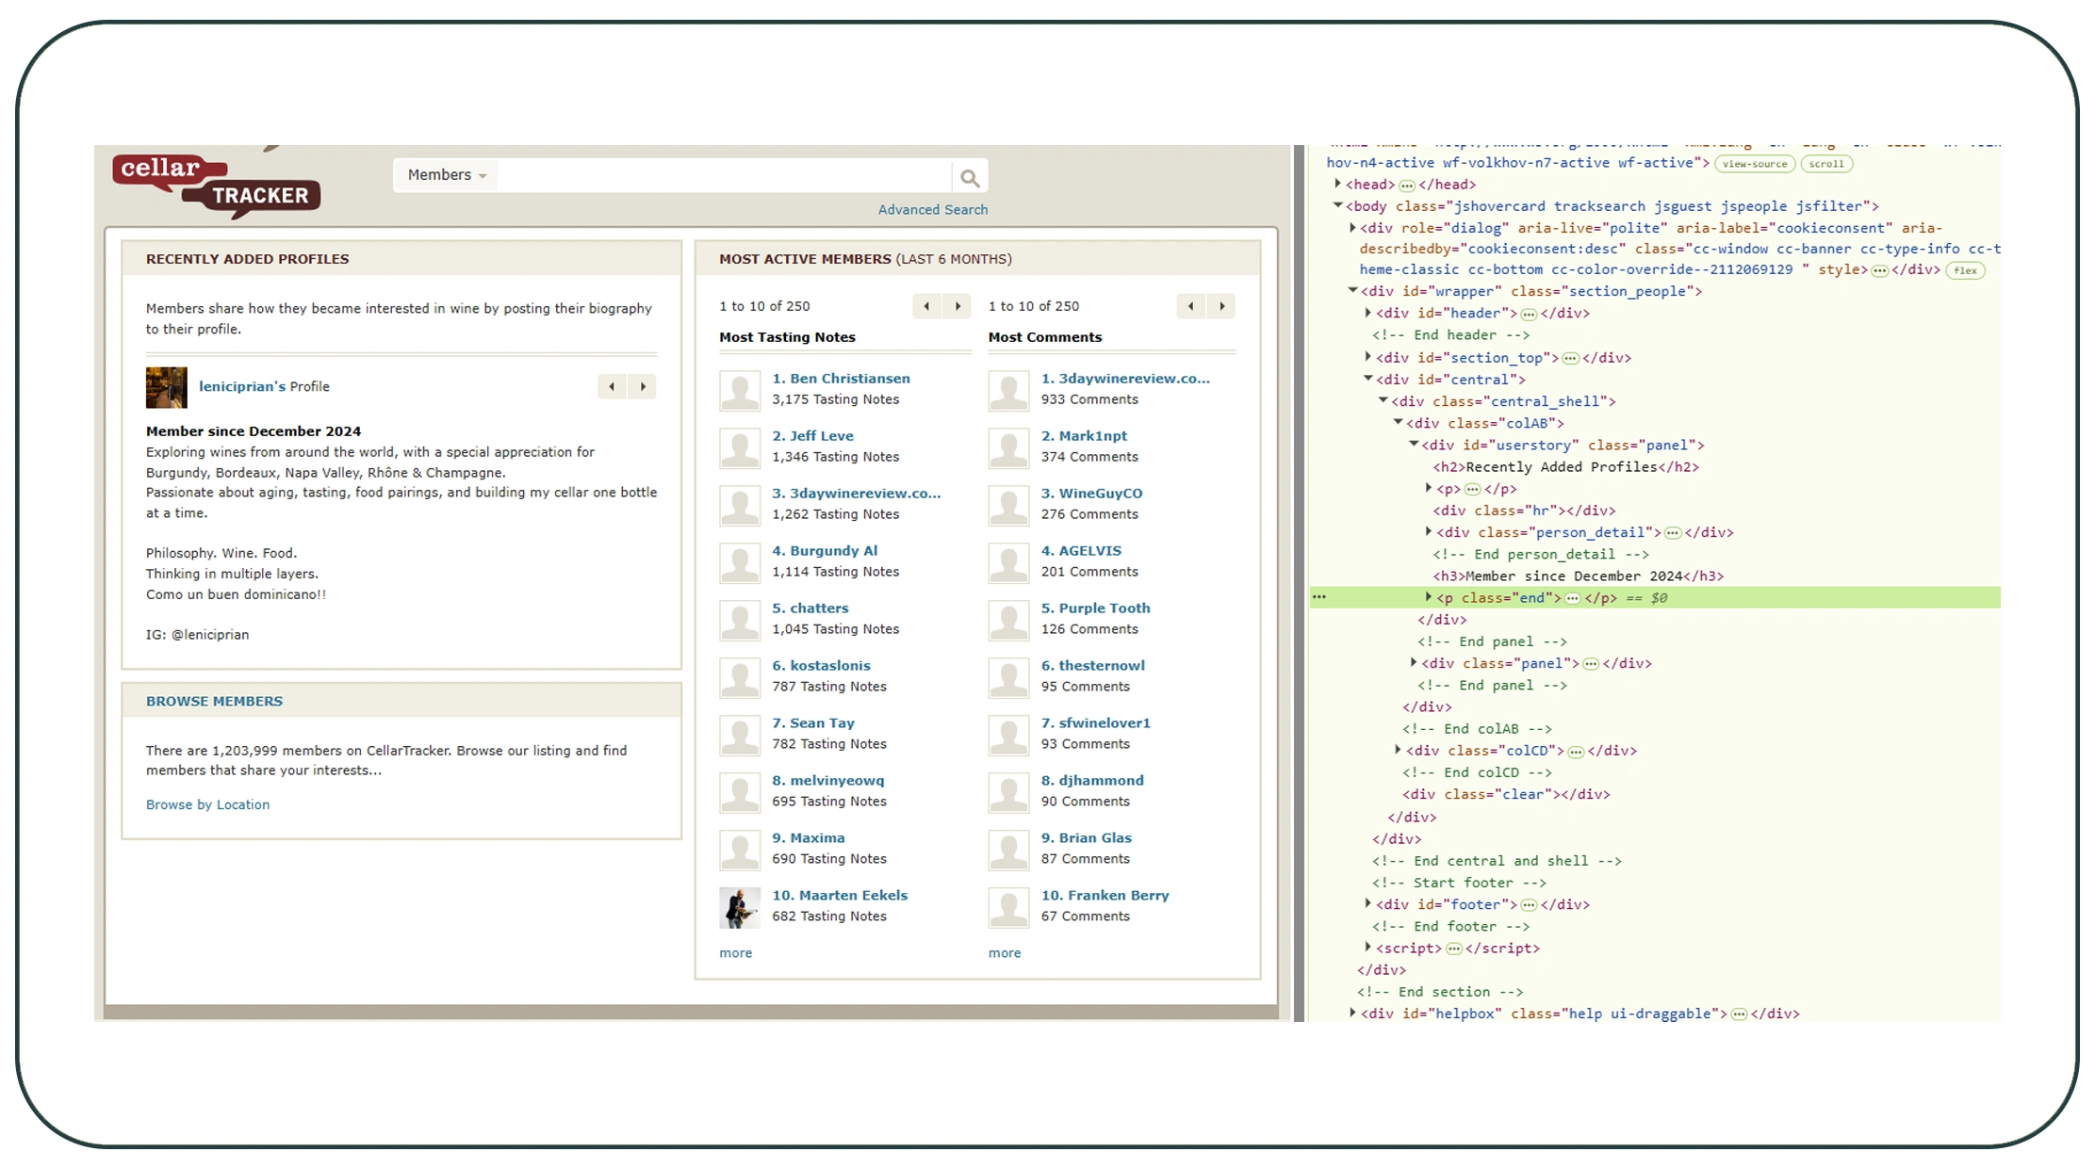This screenshot has width=2095, height=1168.
Task: Open leniciprian's profile link
Action: click(x=242, y=387)
